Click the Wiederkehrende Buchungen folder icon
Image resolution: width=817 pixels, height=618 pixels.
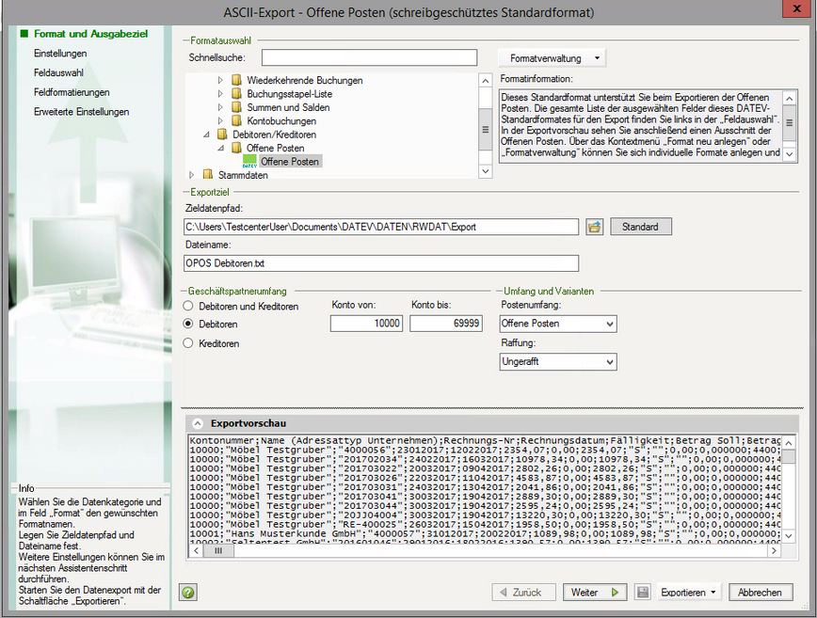coord(236,80)
